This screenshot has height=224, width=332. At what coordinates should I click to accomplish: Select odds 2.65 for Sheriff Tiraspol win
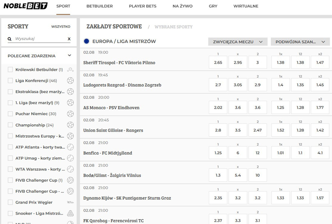pos(218,63)
